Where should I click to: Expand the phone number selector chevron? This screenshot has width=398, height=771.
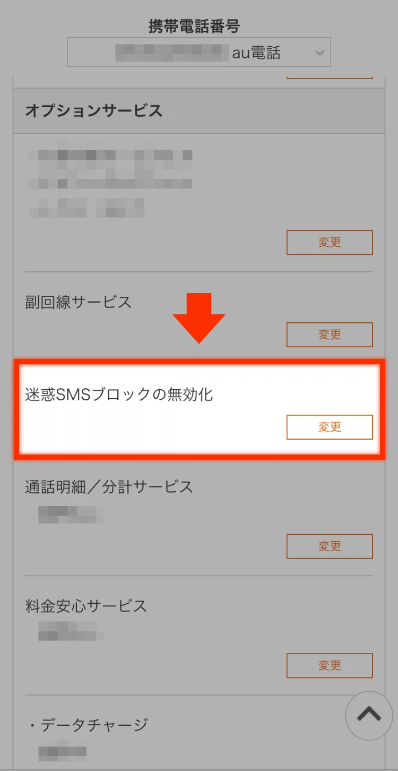pyautogui.click(x=319, y=53)
